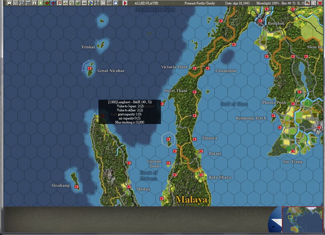Click the yellow view rectangle on minimap
325x235 pixels.
(x=290, y=217)
